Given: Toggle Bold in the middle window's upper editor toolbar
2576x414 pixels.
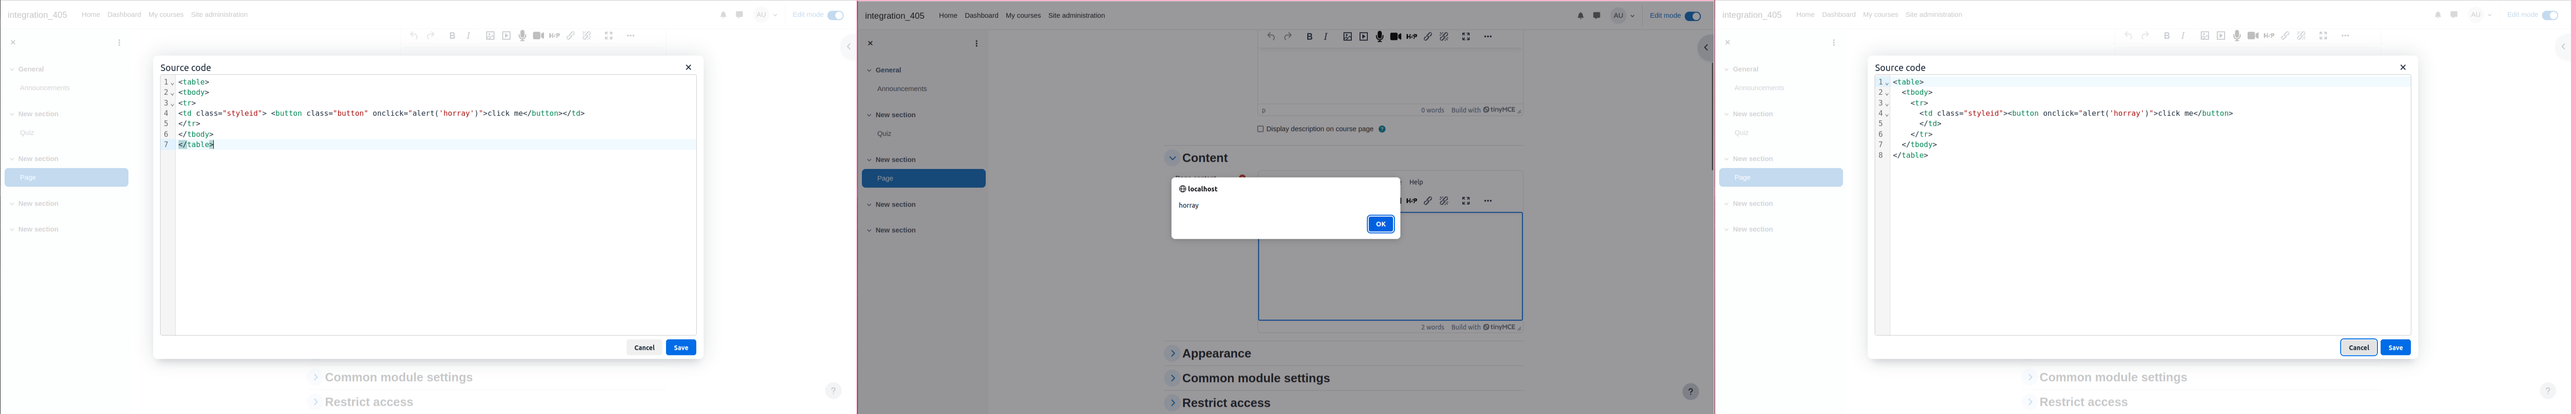Looking at the screenshot, I should [x=1310, y=37].
